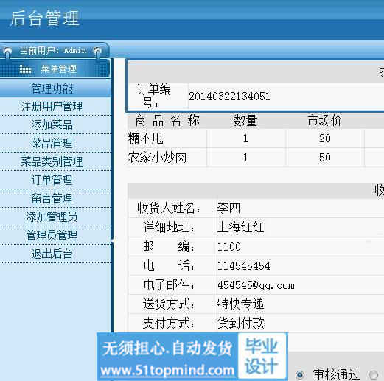The width and height of the screenshot is (384, 381).
Task: Open the 添加菜品 menu entry
Action: coord(52,125)
